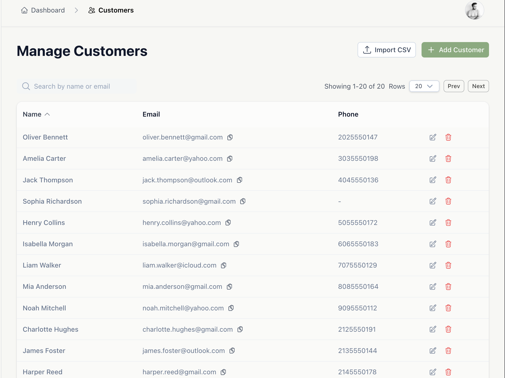The width and height of the screenshot is (505, 378).
Task: Delete the Mia Anderson entry
Action: [x=448, y=287]
